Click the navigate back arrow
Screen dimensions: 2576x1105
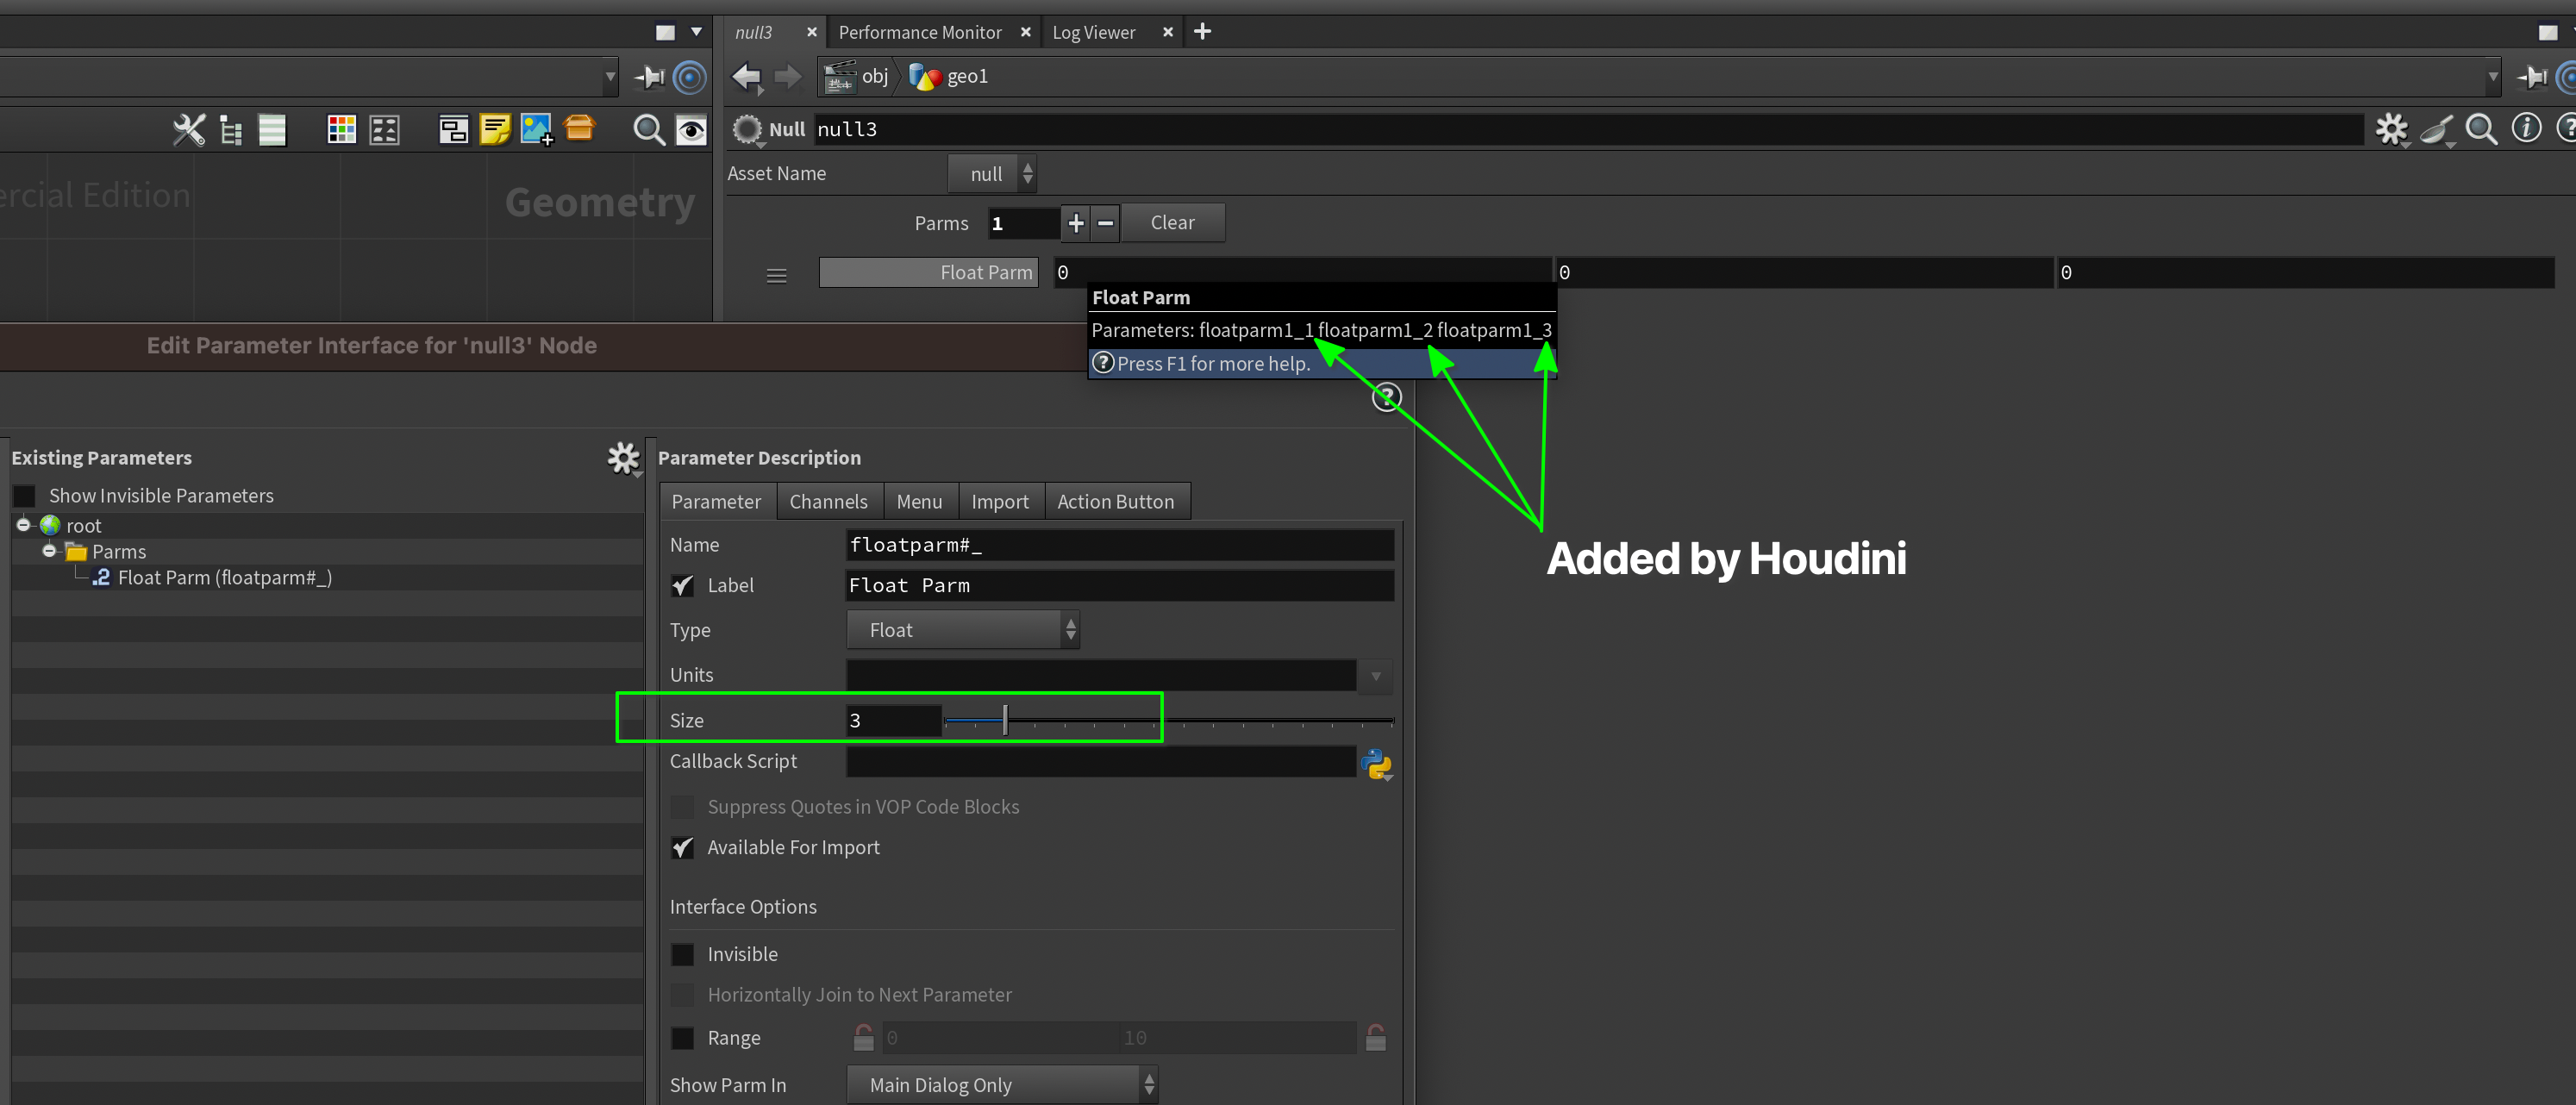pos(746,77)
